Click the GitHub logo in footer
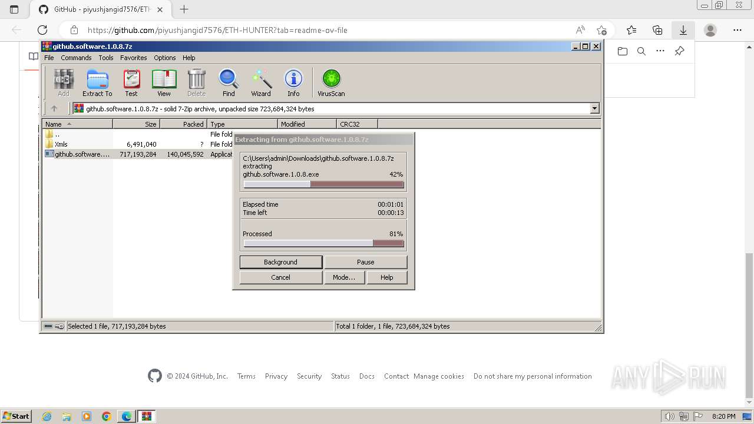Image resolution: width=754 pixels, height=424 pixels. tap(155, 376)
